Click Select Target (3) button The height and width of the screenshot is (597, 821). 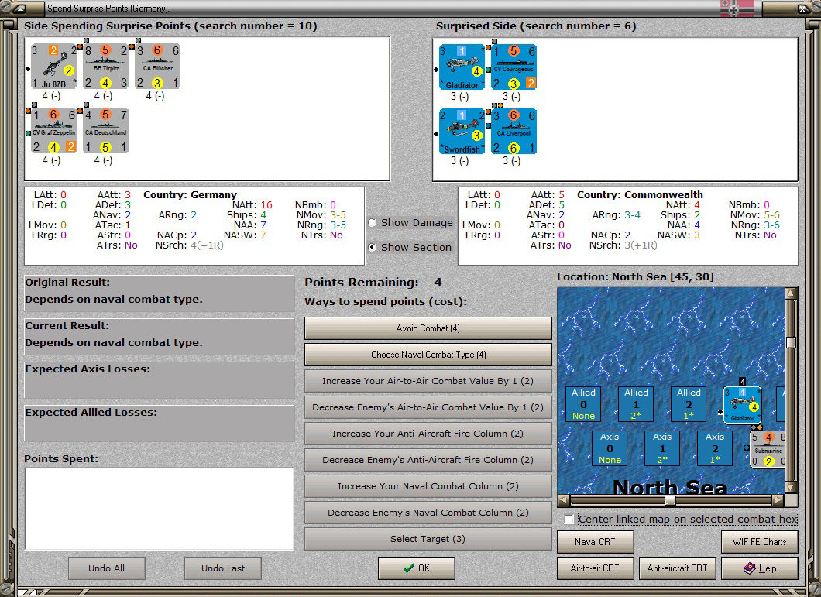click(428, 539)
